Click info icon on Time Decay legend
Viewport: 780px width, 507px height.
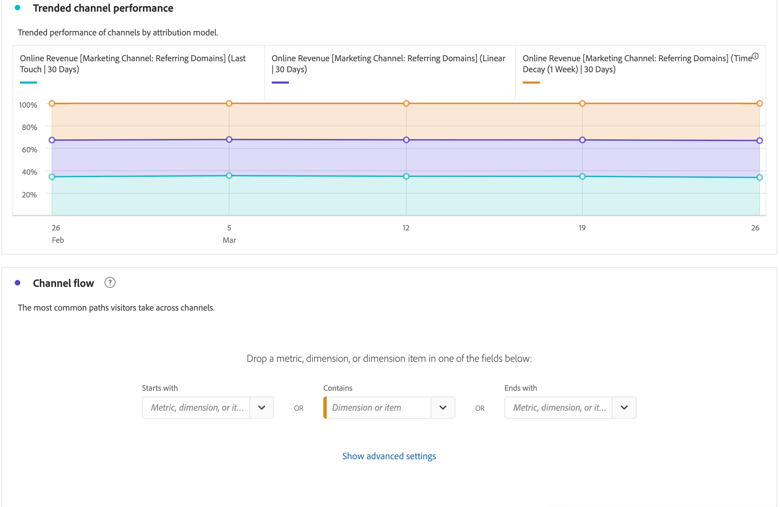point(755,56)
